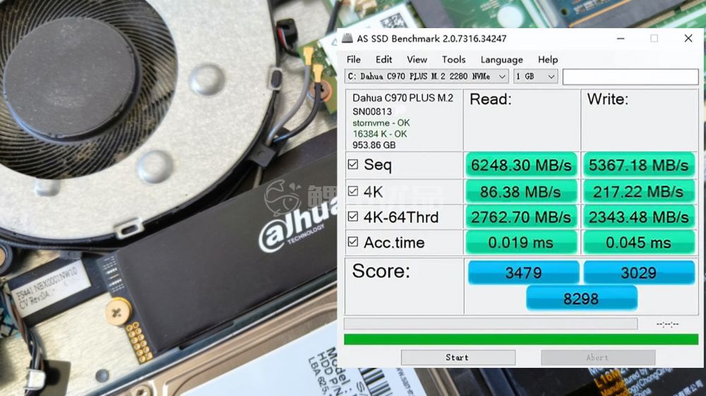The image size is (706, 396).
Task: Click the stornvme - OK driver status
Action: 381,123
